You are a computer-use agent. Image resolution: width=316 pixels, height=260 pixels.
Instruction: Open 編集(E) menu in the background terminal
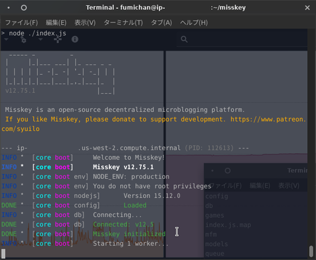[x=260, y=186]
